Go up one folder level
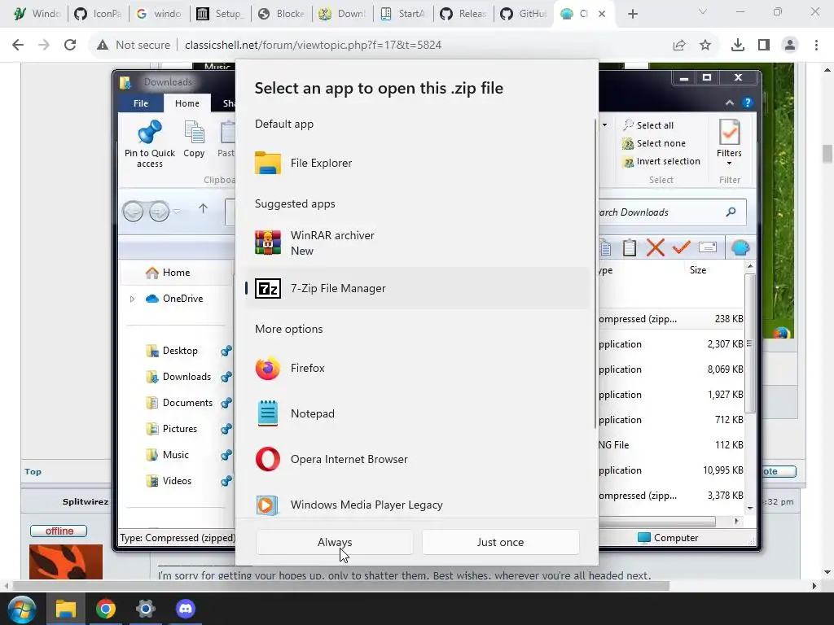 coord(203,209)
